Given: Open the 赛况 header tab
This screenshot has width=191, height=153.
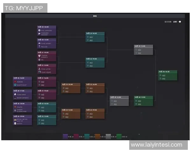Looking at the screenshot, I should [95, 16].
